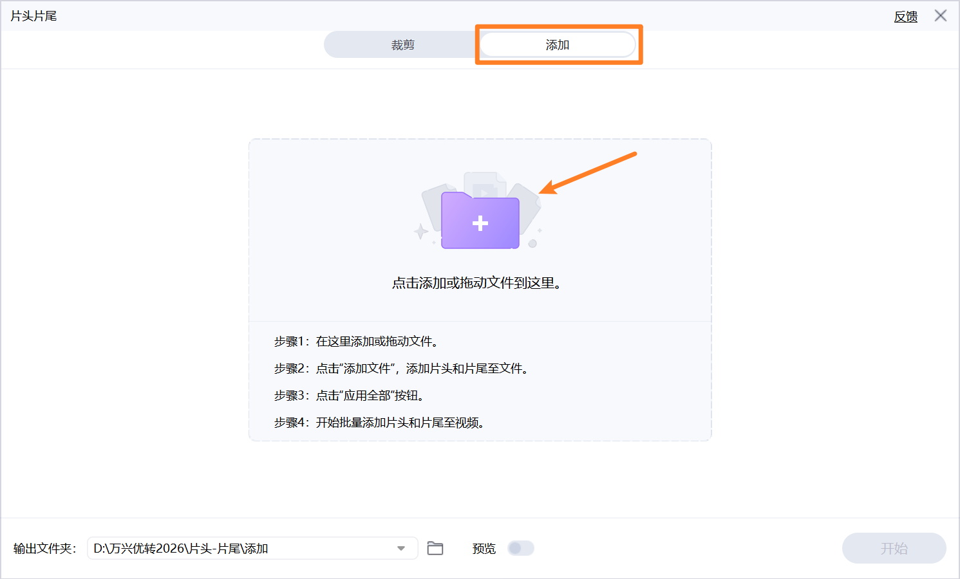960x579 pixels.
Task: Click the sparkle icon left of the upload folder
Action: pos(420,230)
